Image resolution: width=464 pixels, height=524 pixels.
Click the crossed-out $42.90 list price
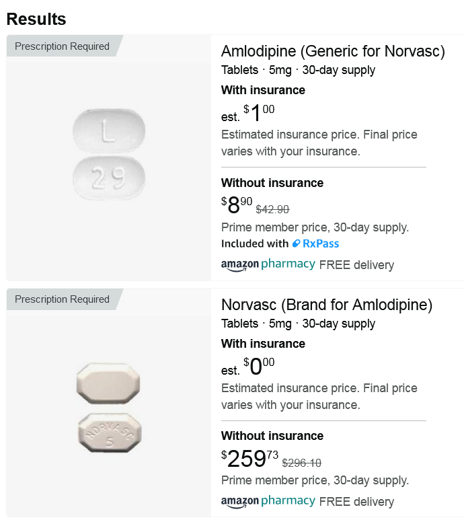272,209
